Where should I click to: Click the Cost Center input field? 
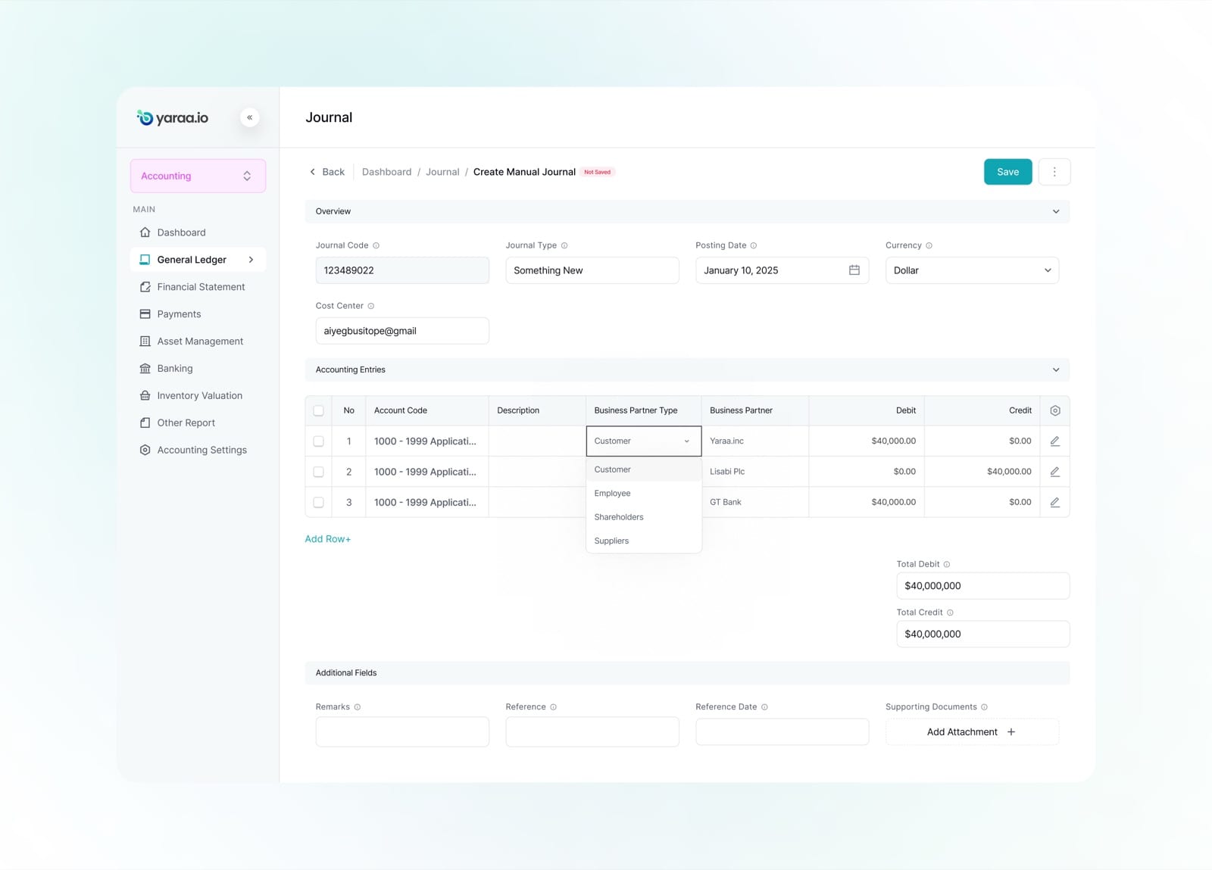pos(402,331)
